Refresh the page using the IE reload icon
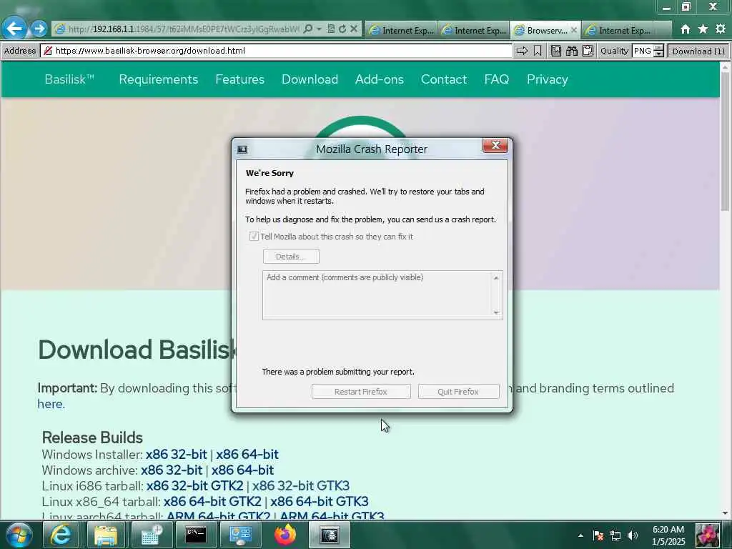 click(x=342, y=29)
